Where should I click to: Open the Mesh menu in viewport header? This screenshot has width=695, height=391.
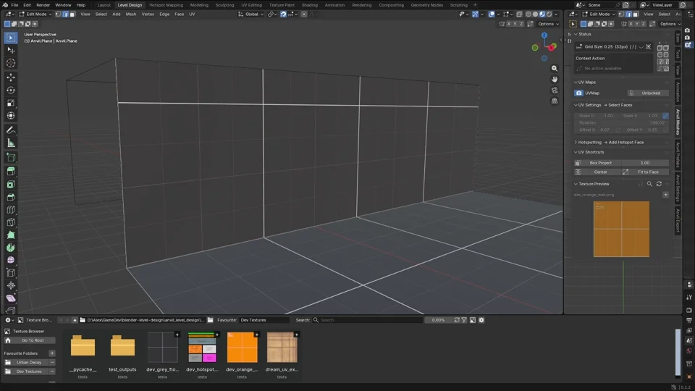coord(131,14)
